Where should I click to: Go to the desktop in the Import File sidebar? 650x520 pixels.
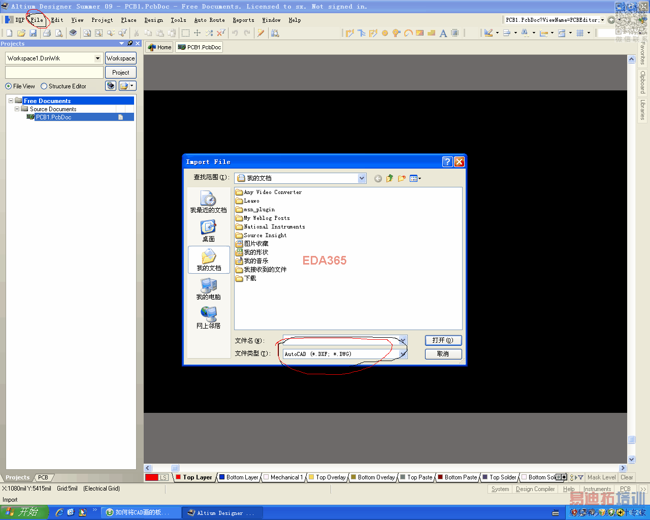[208, 231]
